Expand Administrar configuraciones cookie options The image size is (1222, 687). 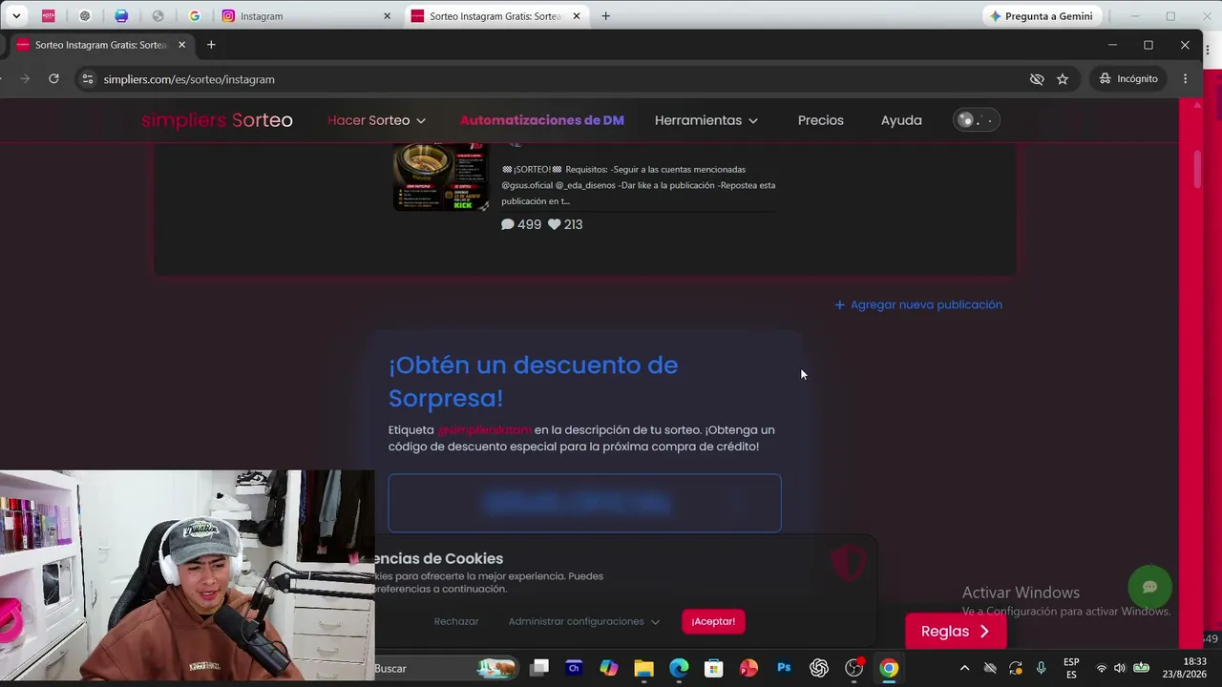click(x=584, y=621)
